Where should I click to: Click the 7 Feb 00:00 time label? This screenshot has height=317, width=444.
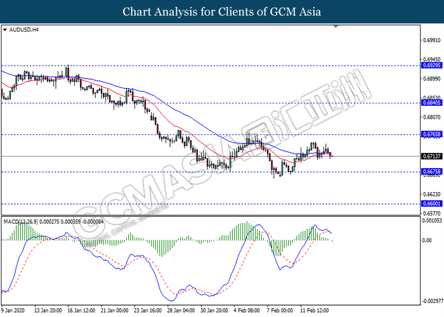tap(280, 311)
